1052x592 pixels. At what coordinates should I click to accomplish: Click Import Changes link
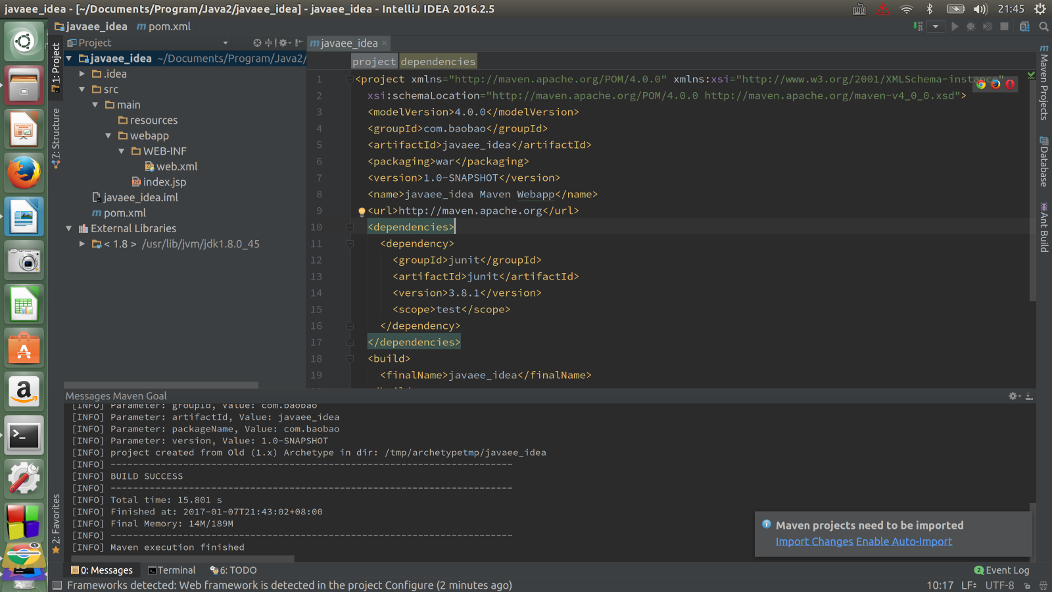point(815,541)
